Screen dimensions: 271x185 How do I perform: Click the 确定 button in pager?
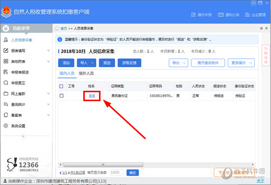click(x=133, y=173)
